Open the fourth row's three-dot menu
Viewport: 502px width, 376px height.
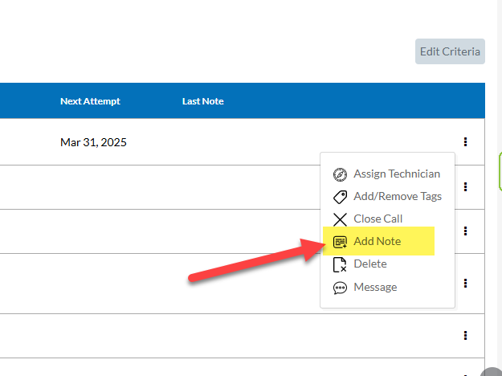(x=466, y=283)
